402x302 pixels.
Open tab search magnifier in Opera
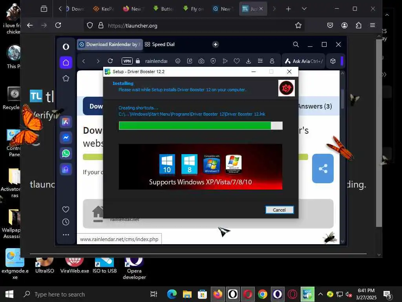296,44
